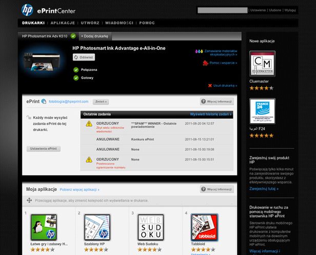Click the red puzzle help icon
Viewport: 316px width, 255px height.
tap(205, 63)
